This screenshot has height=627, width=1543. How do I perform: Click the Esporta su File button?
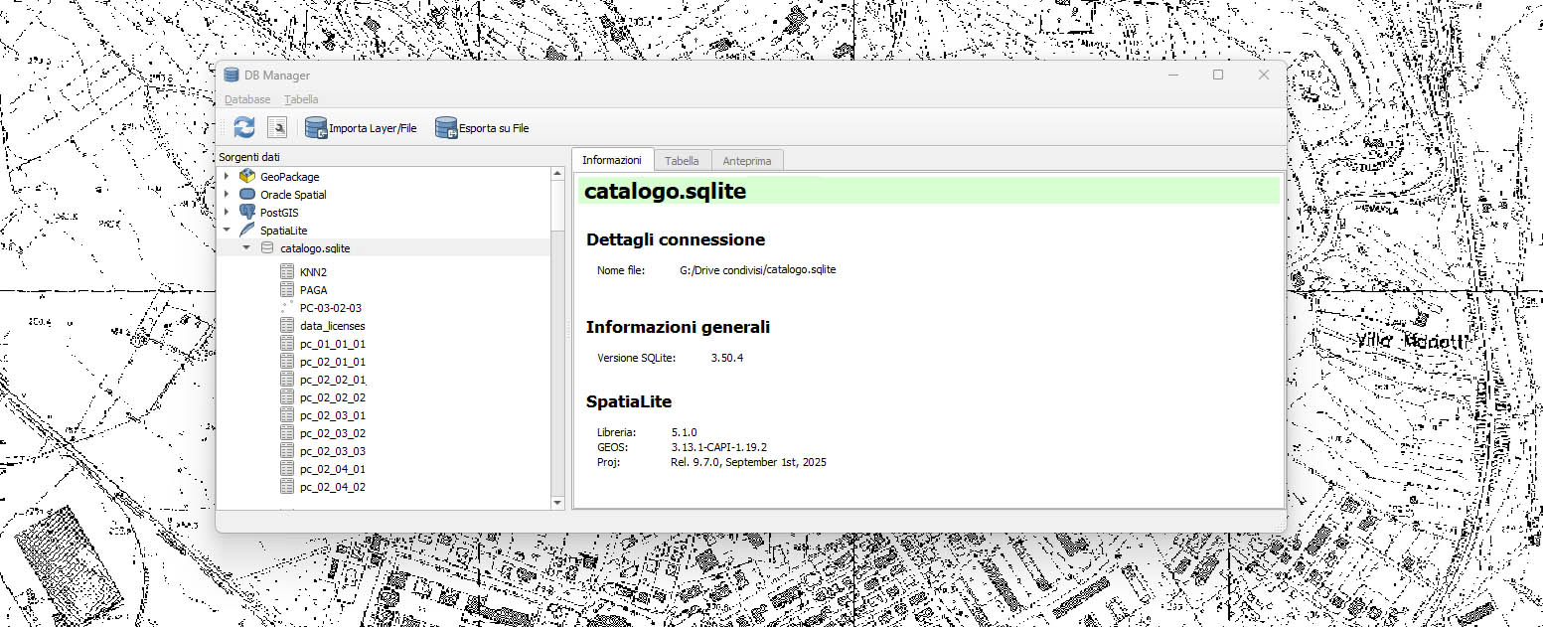482,127
